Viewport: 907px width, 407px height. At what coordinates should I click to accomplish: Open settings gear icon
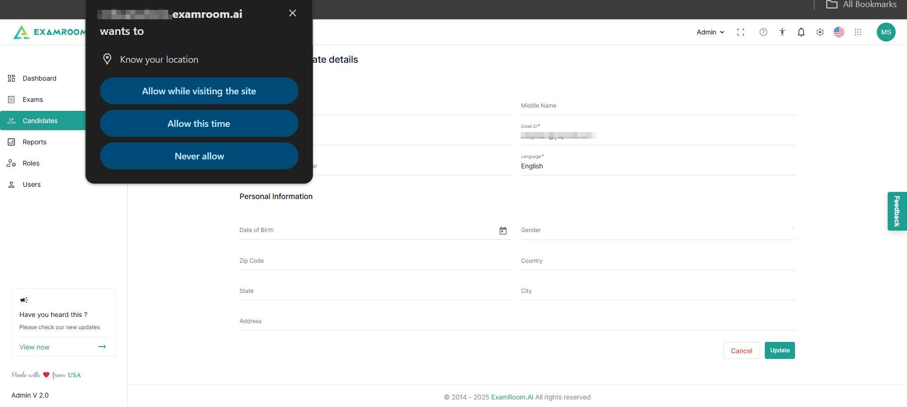[820, 32]
